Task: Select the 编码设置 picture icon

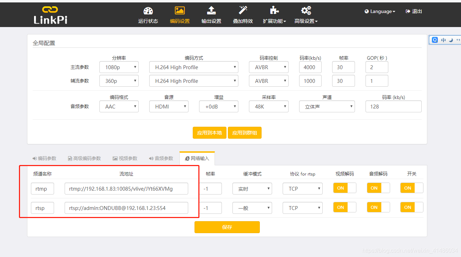Action: 180,11
